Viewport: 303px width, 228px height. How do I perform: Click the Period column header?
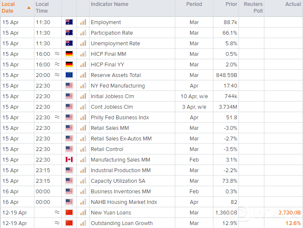(x=194, y=4)
